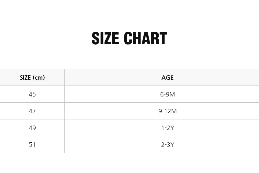Click the (cm) unit in the header
Image resolution: width=259 pixels, height=173 pixels.
coord(39,77)
